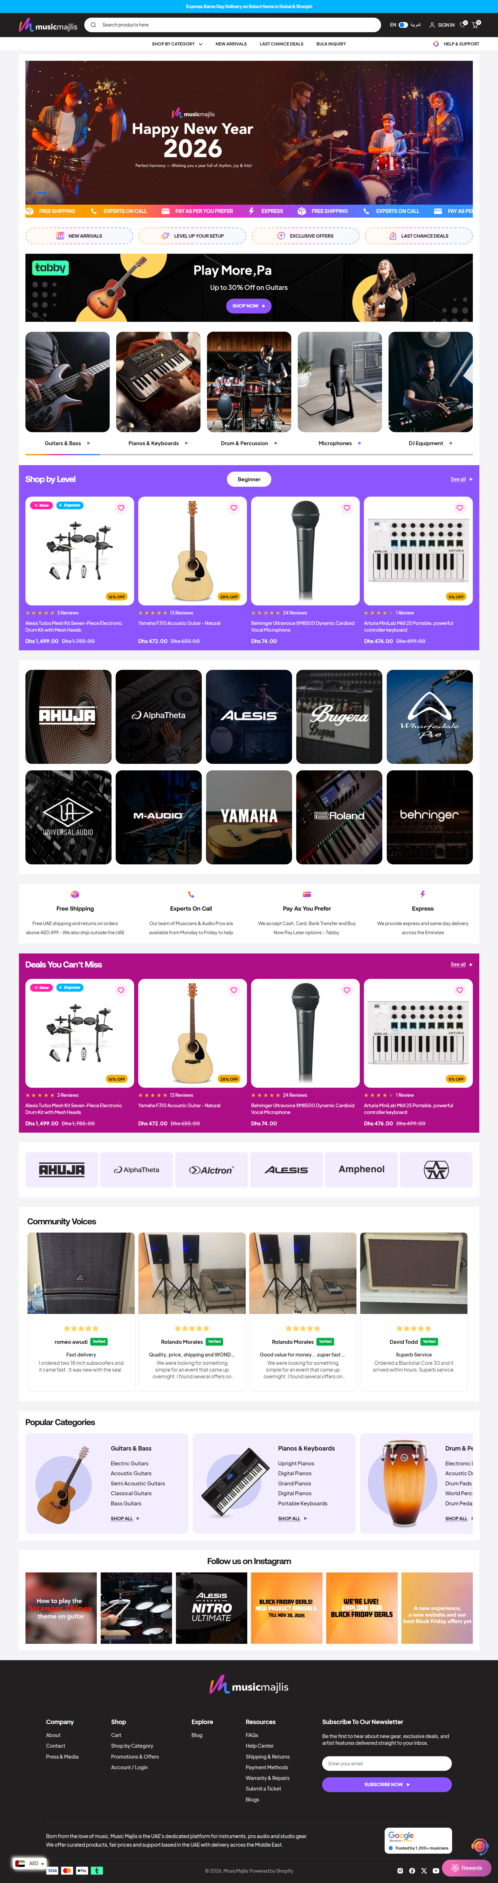Viewport: 498px width, 1883px height.
Task: Click the Subscribe Now button
Action: click(387, 1784)
